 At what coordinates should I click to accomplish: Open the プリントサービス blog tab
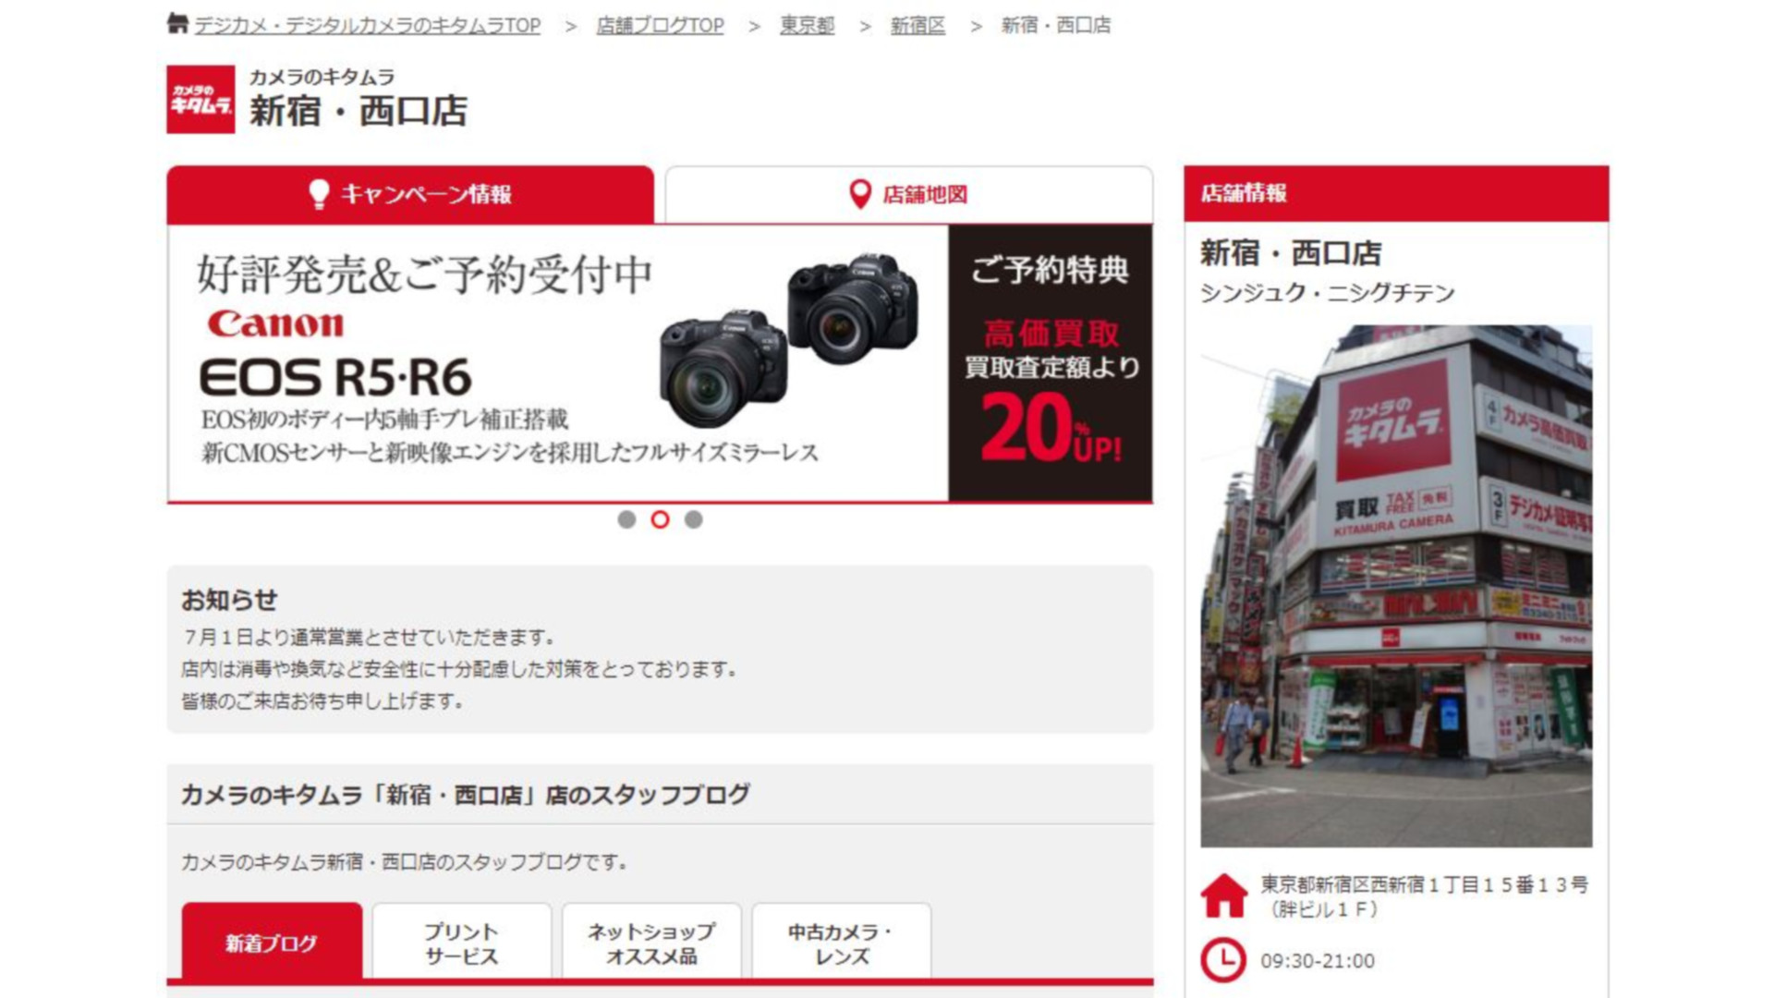tap(461, 943)
